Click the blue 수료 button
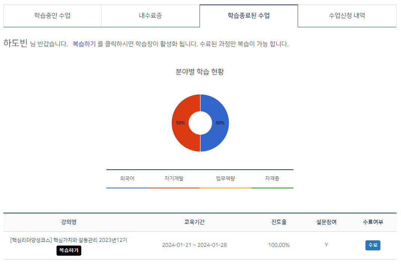This screenshot has width=401, height=265. pyautogui.click(x=373, y=245)
